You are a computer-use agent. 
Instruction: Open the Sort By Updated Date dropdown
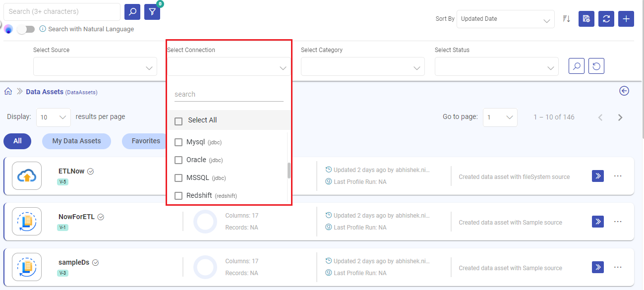coord(505,18)
